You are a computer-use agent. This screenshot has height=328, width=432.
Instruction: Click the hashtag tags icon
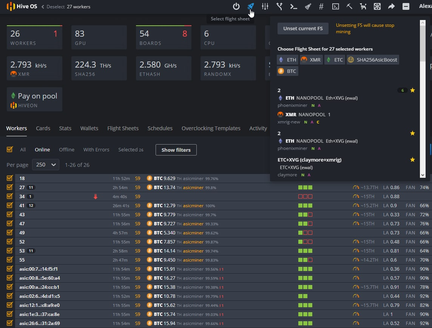321,6
